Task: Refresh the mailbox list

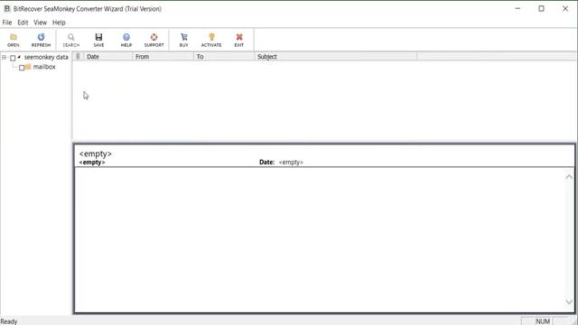Action: click(41, 40)
